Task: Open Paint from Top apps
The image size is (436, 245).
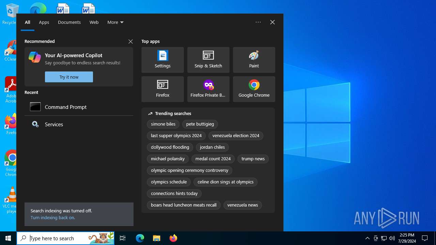Action: point(254,60)
